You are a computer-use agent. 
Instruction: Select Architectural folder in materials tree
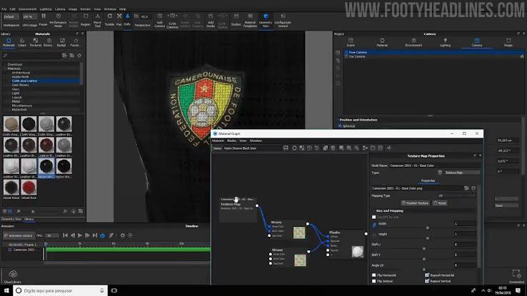pos(21,73)
